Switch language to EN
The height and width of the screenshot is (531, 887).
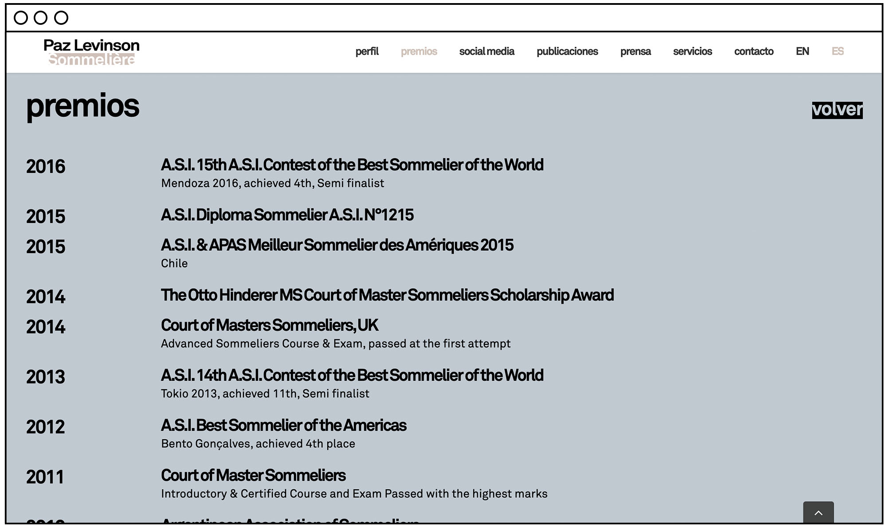tap(802, 51)
